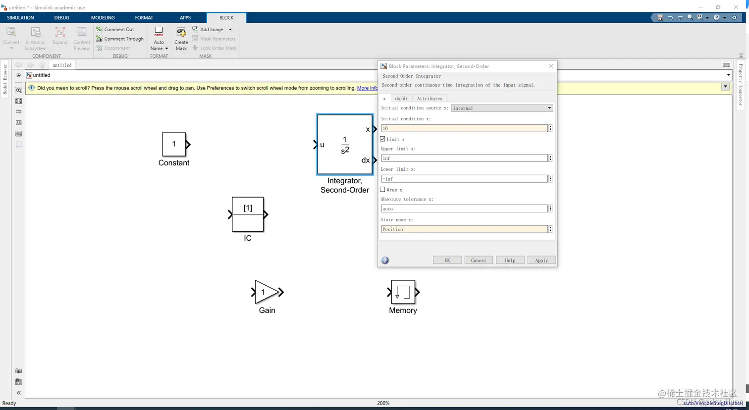The image size is (749, 410).
Task: Select the Gain block
Action: pos(267,292)
